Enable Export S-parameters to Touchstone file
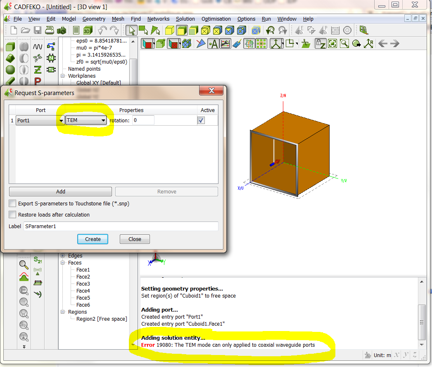 tap(13, 204)
